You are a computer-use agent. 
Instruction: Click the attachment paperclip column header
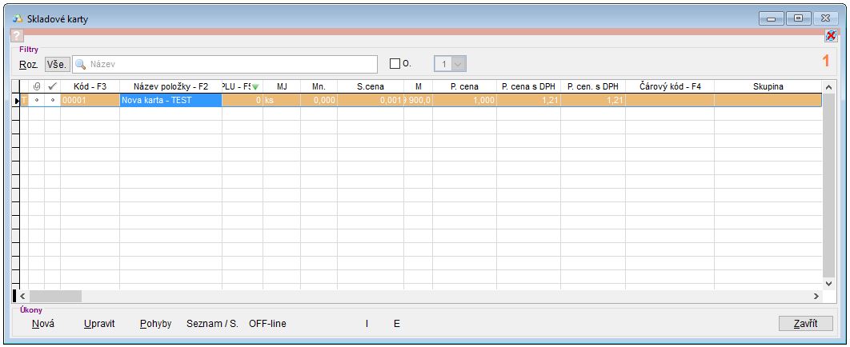point(36,86)
